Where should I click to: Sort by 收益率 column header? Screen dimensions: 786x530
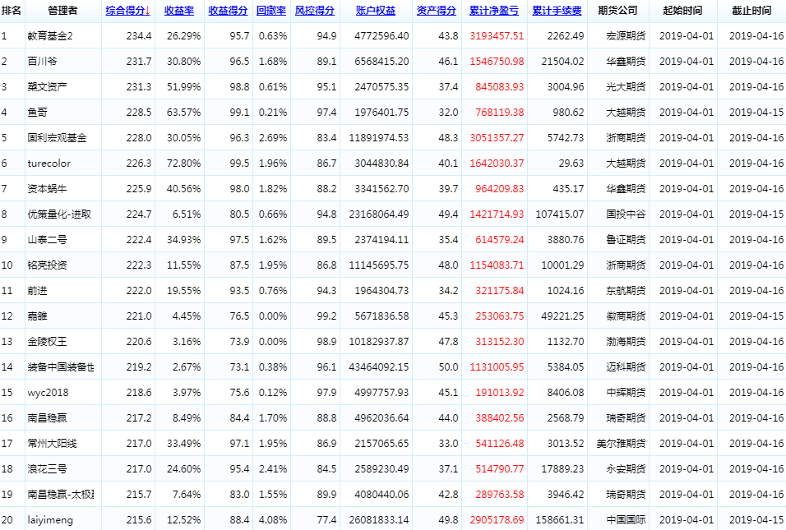pyautogui.click(x=179, y=11)
